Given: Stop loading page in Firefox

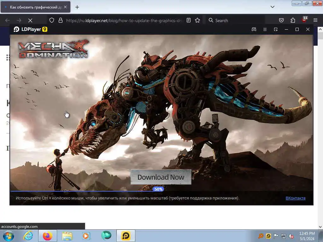Looking at the screenshot, I should [30, 20].
